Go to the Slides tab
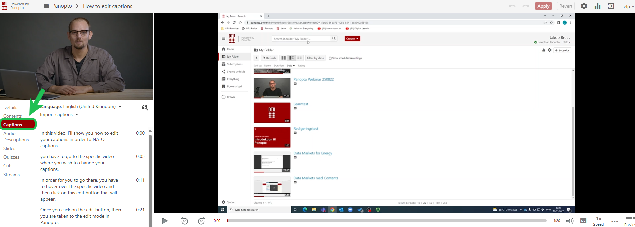 pos(9,148)
